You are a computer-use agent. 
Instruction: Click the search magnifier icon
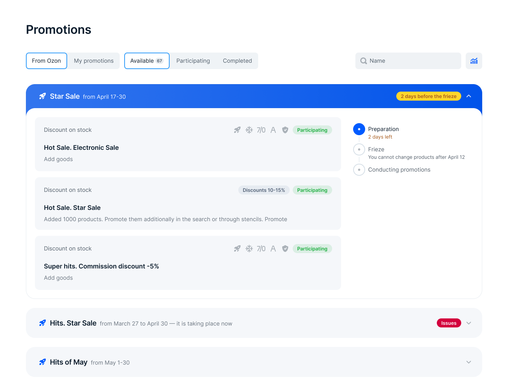click(363, 61)
